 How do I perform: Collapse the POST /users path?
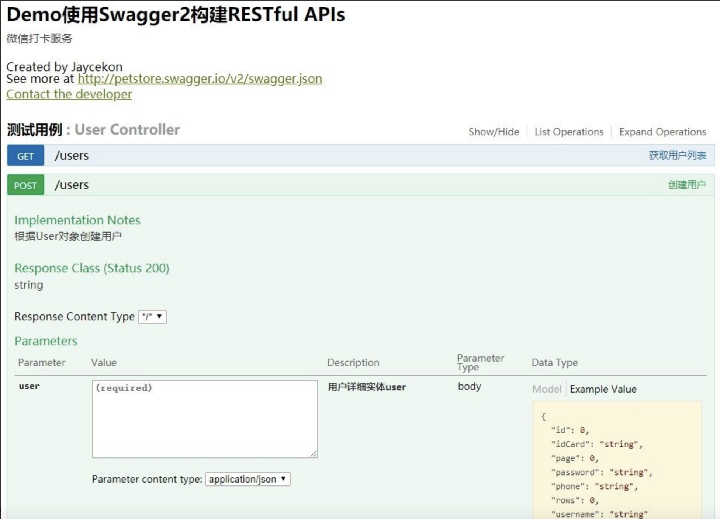click(x=72, y=185)
